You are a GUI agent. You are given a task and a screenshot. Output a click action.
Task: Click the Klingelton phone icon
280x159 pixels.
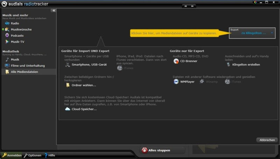click(x=229, y=64)
